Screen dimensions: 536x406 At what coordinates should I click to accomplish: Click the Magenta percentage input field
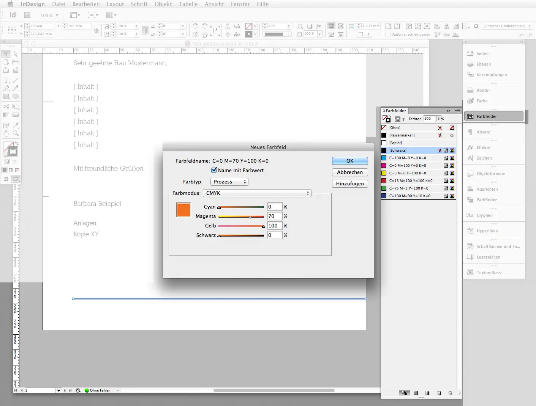[274, 216]
